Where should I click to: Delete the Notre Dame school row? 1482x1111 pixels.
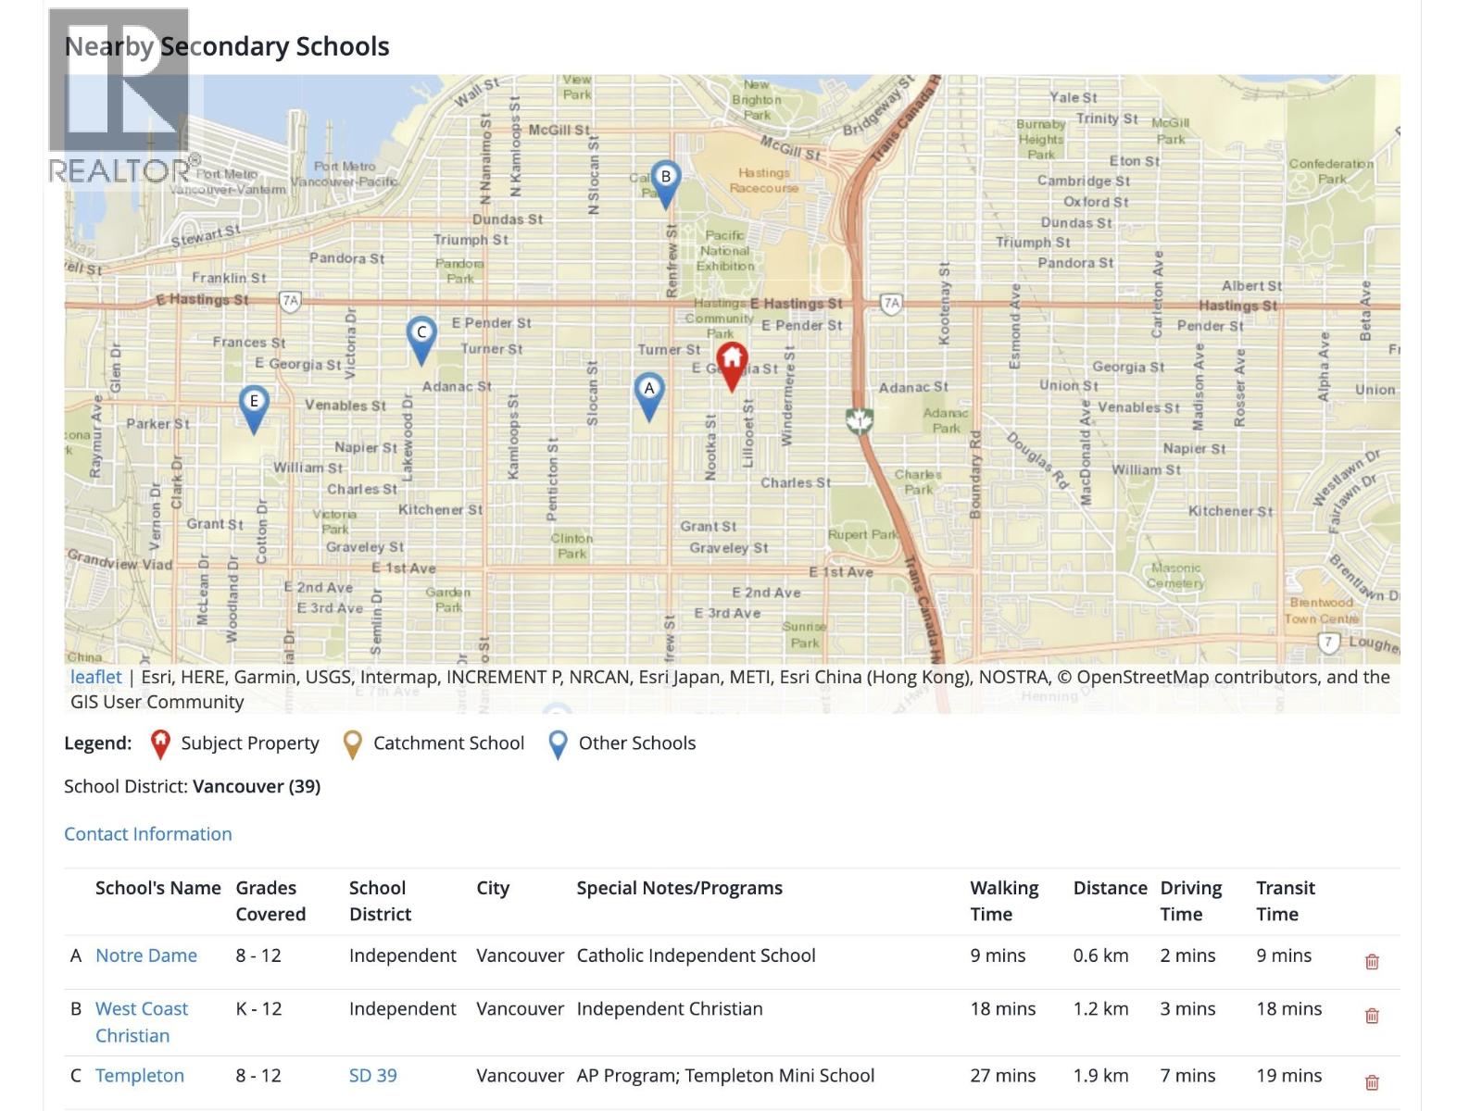point(1372,961)
